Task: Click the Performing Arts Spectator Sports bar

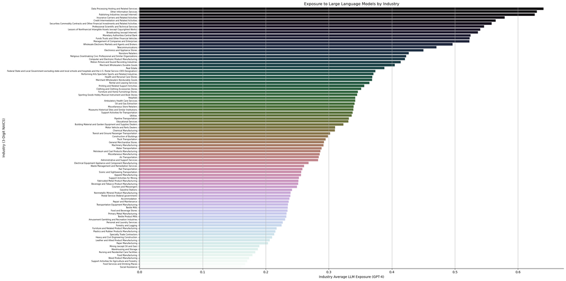Action: tap(256, 74)
